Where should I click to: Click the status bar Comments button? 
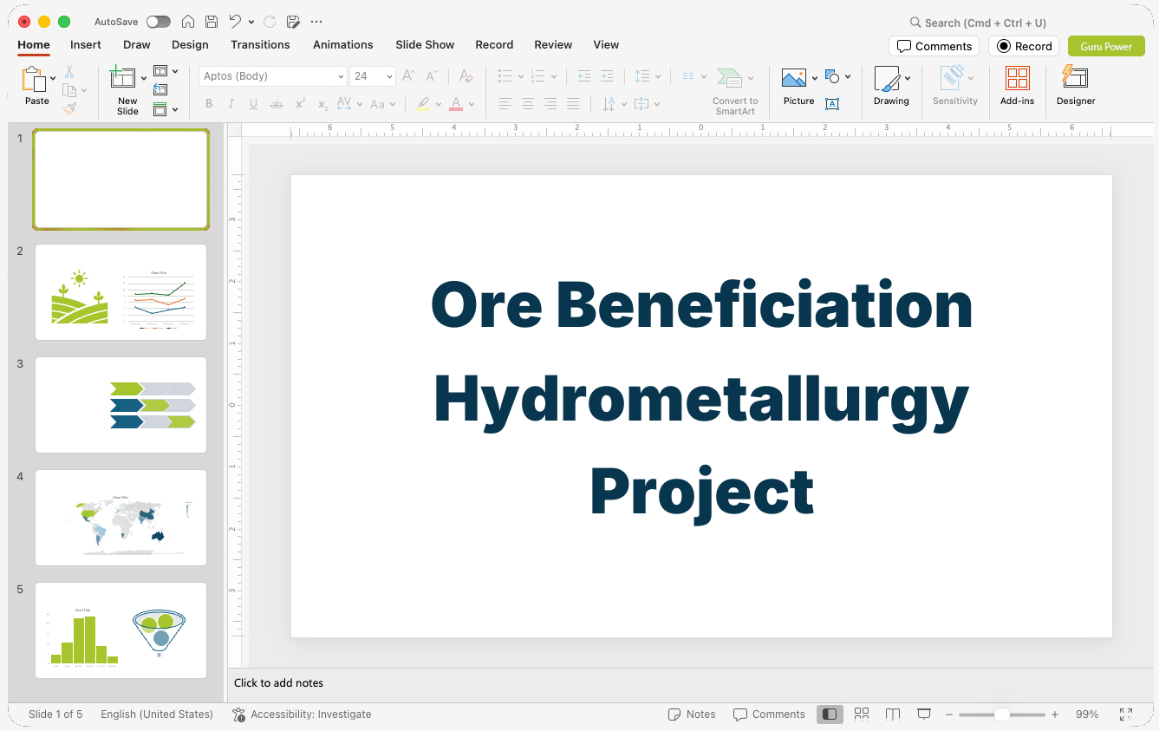769,715
